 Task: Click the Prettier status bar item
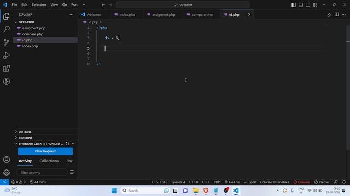pos(322,182)
